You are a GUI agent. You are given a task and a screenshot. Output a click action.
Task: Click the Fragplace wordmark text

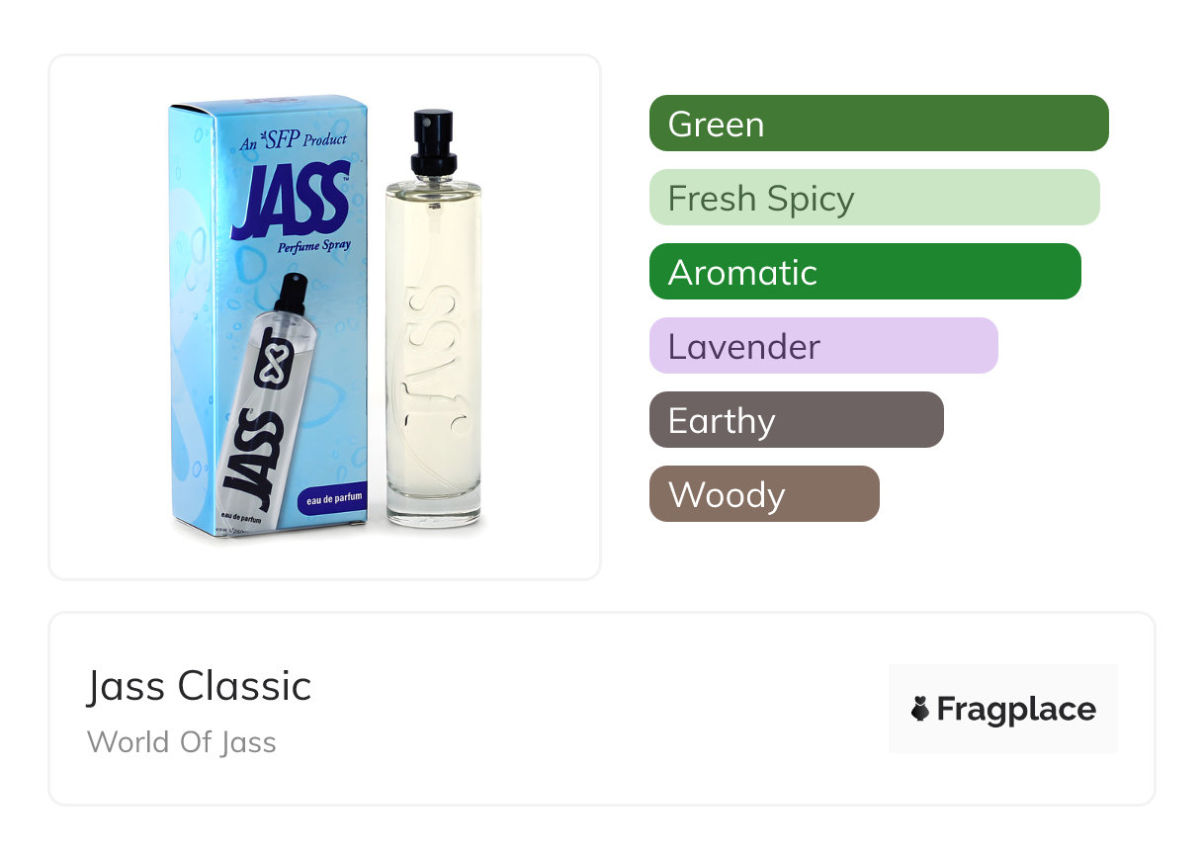tap(1016, 709)
